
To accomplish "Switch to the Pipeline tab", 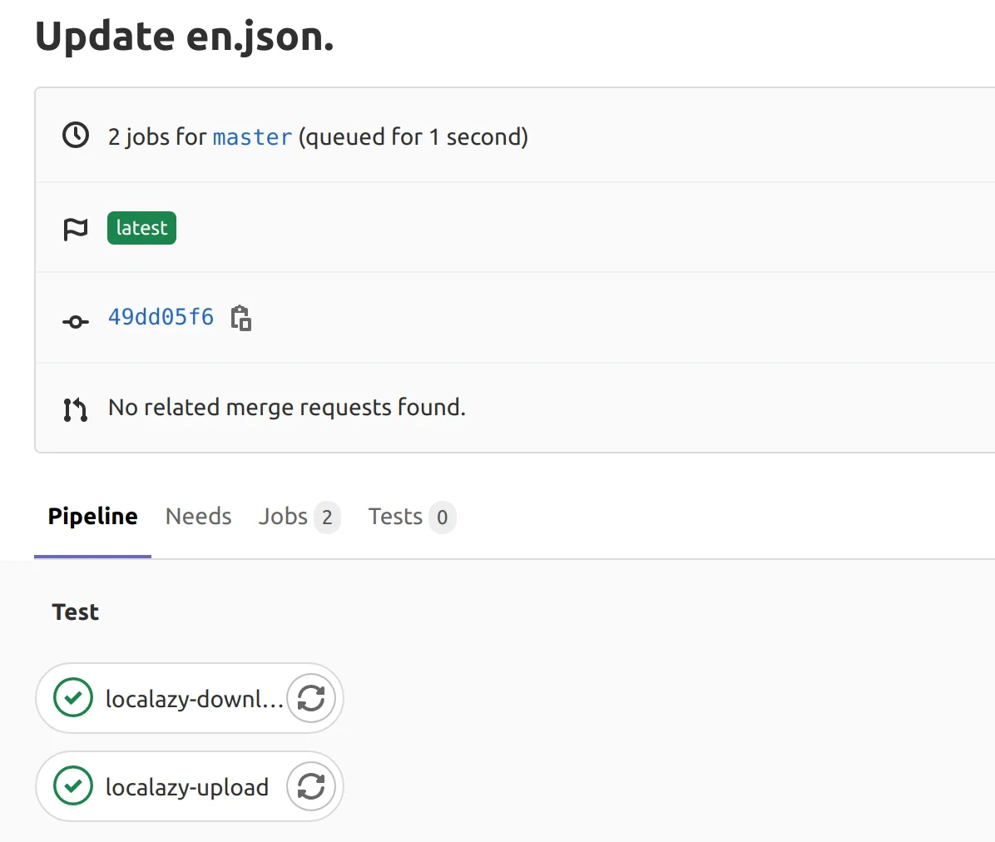I will 92,517.
